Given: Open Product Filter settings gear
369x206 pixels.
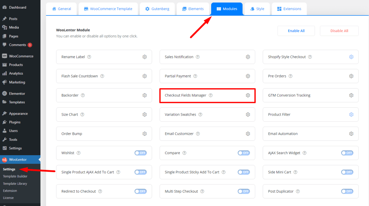Looking at the screenshot, I should [x=351, y=115].
